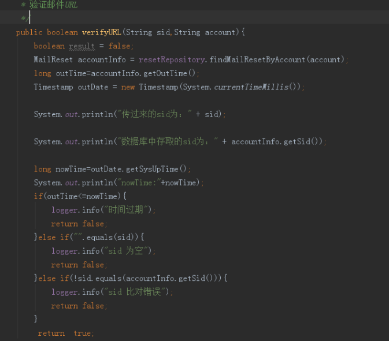Screen dimensions: 389x341
Task: Click the public keyword of verifyURL
Action: pyautogui.click(x=29, y=32)
